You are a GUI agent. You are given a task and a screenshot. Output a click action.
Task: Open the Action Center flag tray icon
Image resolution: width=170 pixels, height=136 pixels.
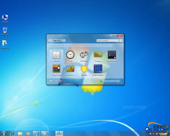pyautogui.click(x=151, y=134)
